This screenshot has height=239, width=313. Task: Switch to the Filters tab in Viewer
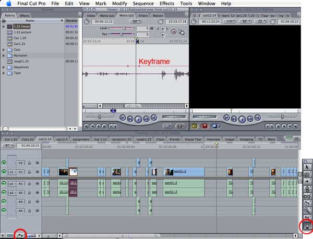click(143, 16)
